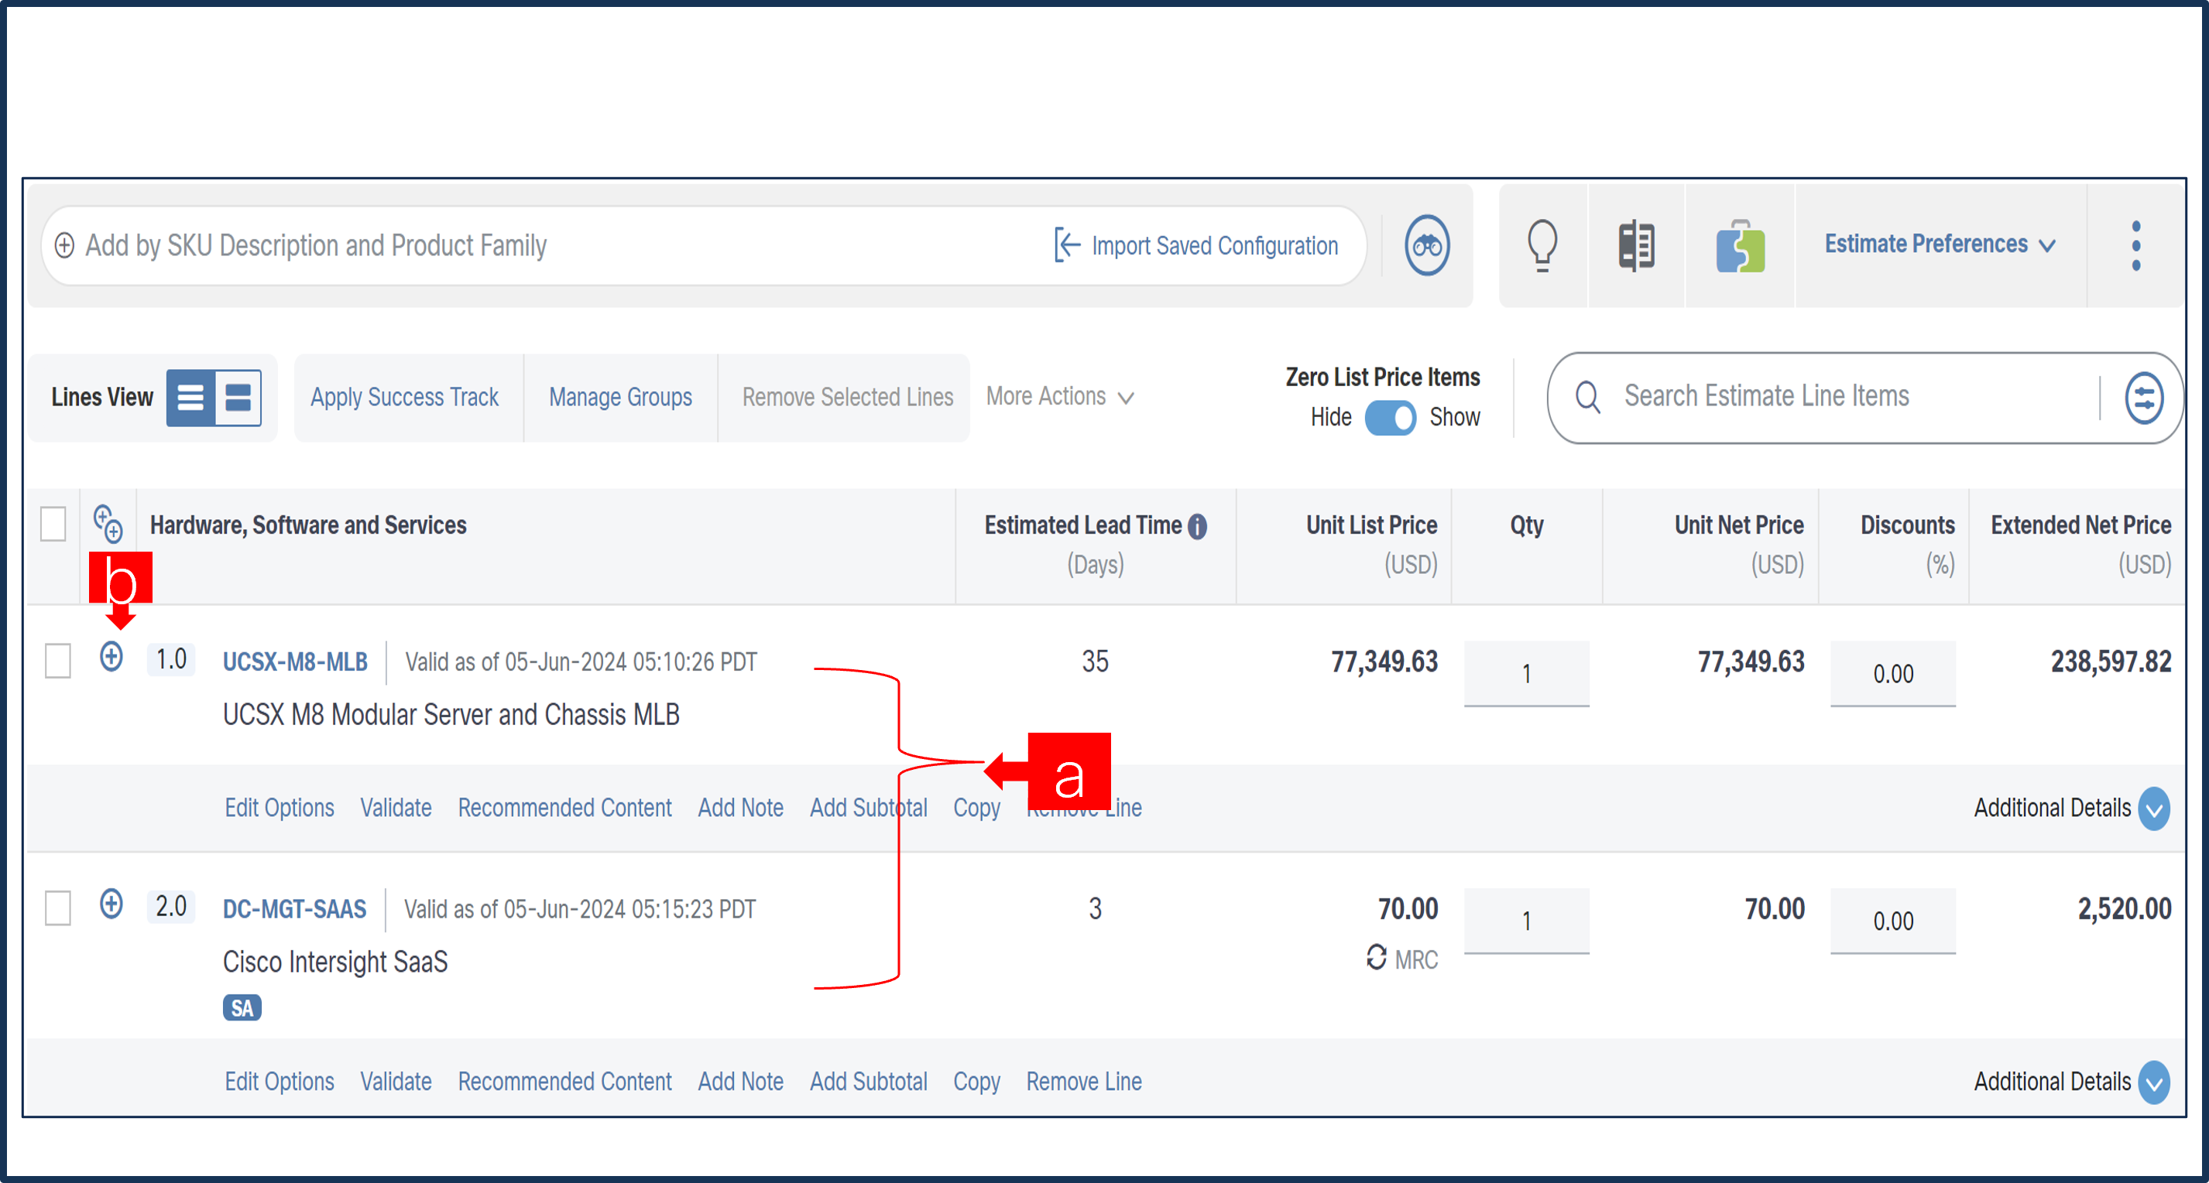Viewport: 2209px width, 1183px height.
Task: Check the select-all lines checkbox
Action: pyautogui.click(x=53, y=525)
